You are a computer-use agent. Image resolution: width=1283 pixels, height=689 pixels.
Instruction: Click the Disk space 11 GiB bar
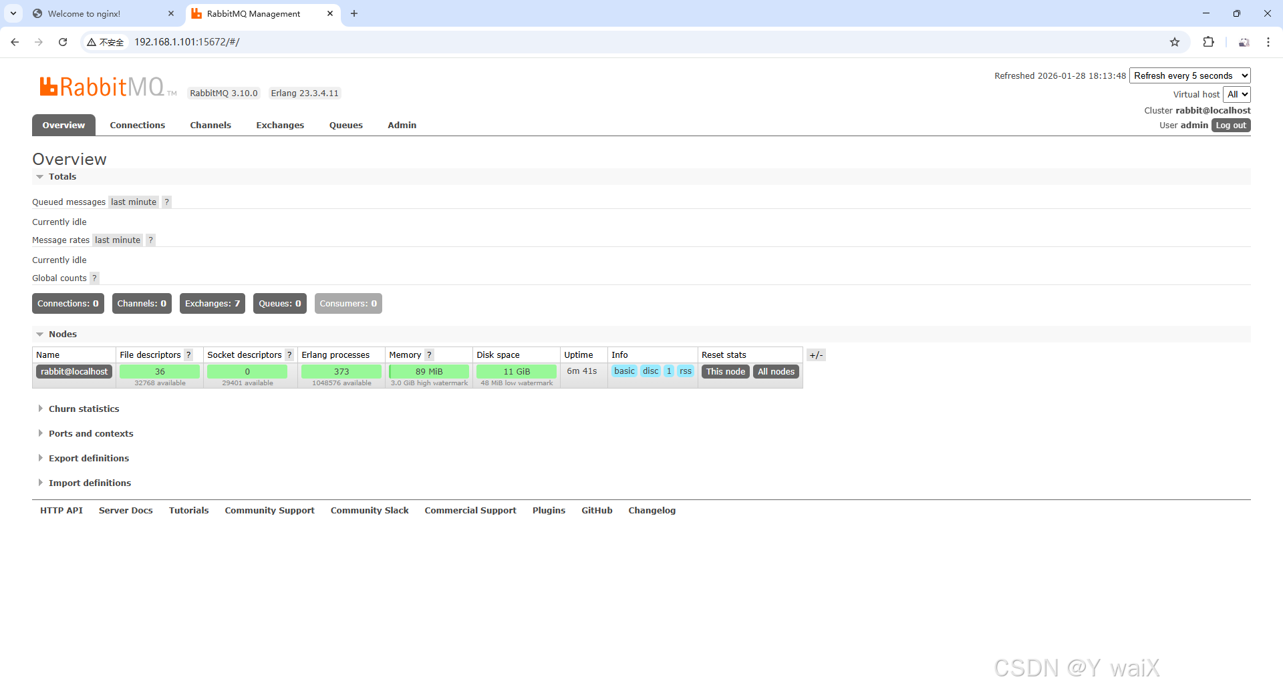pyautogui.click(x=517, y=372)
